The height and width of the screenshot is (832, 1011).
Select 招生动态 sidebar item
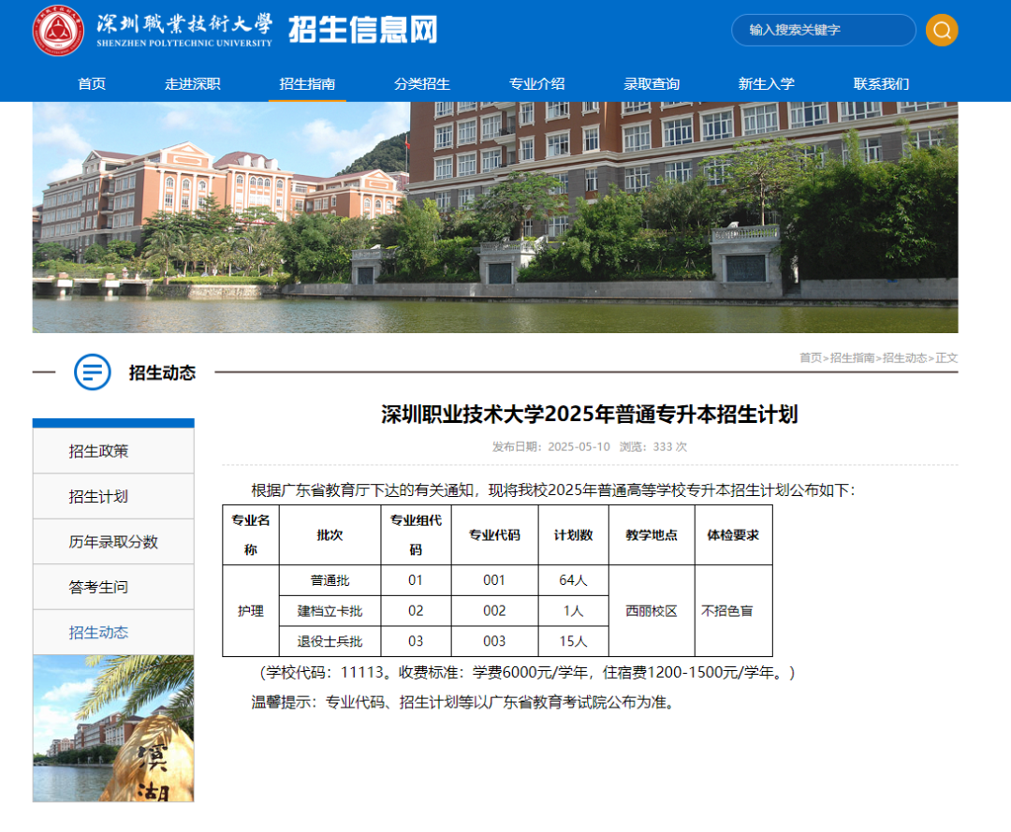pos(99,633)
